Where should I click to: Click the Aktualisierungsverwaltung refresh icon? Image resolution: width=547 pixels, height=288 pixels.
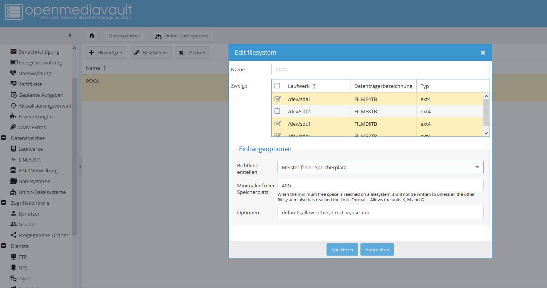[13, 105]
